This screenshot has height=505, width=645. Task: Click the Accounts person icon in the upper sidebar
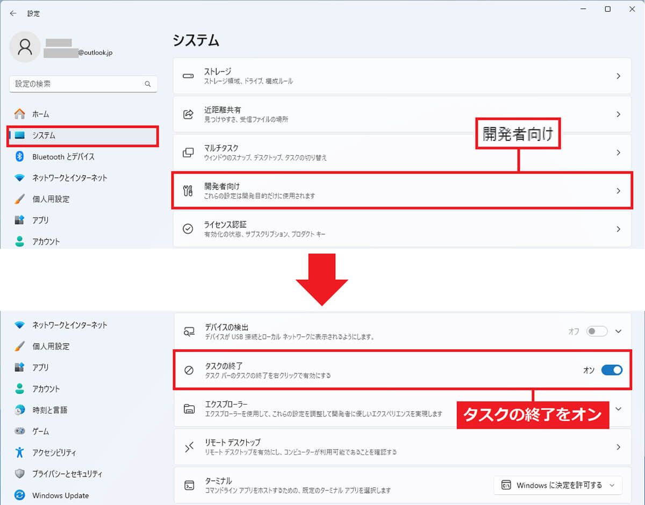point(20,241)
